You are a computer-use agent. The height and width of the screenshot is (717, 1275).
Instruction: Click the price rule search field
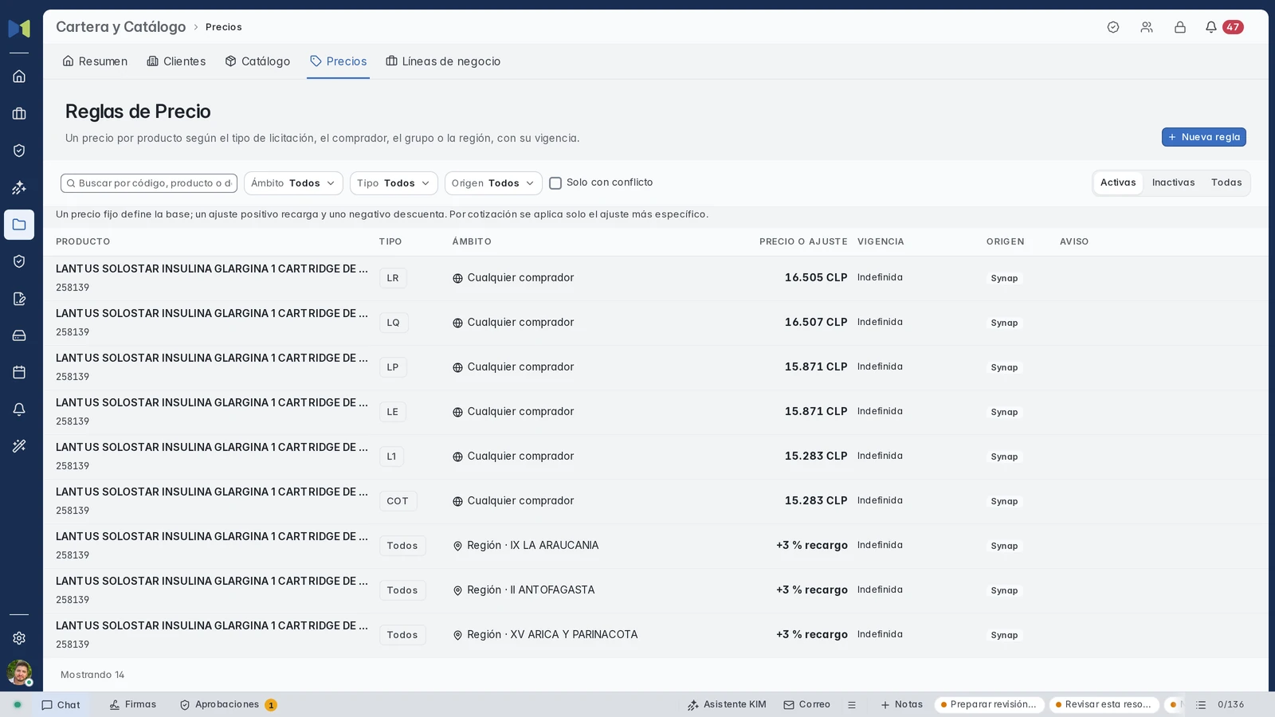[149, 183]
